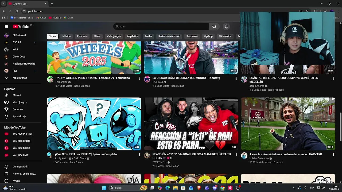Select the Suspenso filter chip
The image size is (342, 192).
coord(192,36)
